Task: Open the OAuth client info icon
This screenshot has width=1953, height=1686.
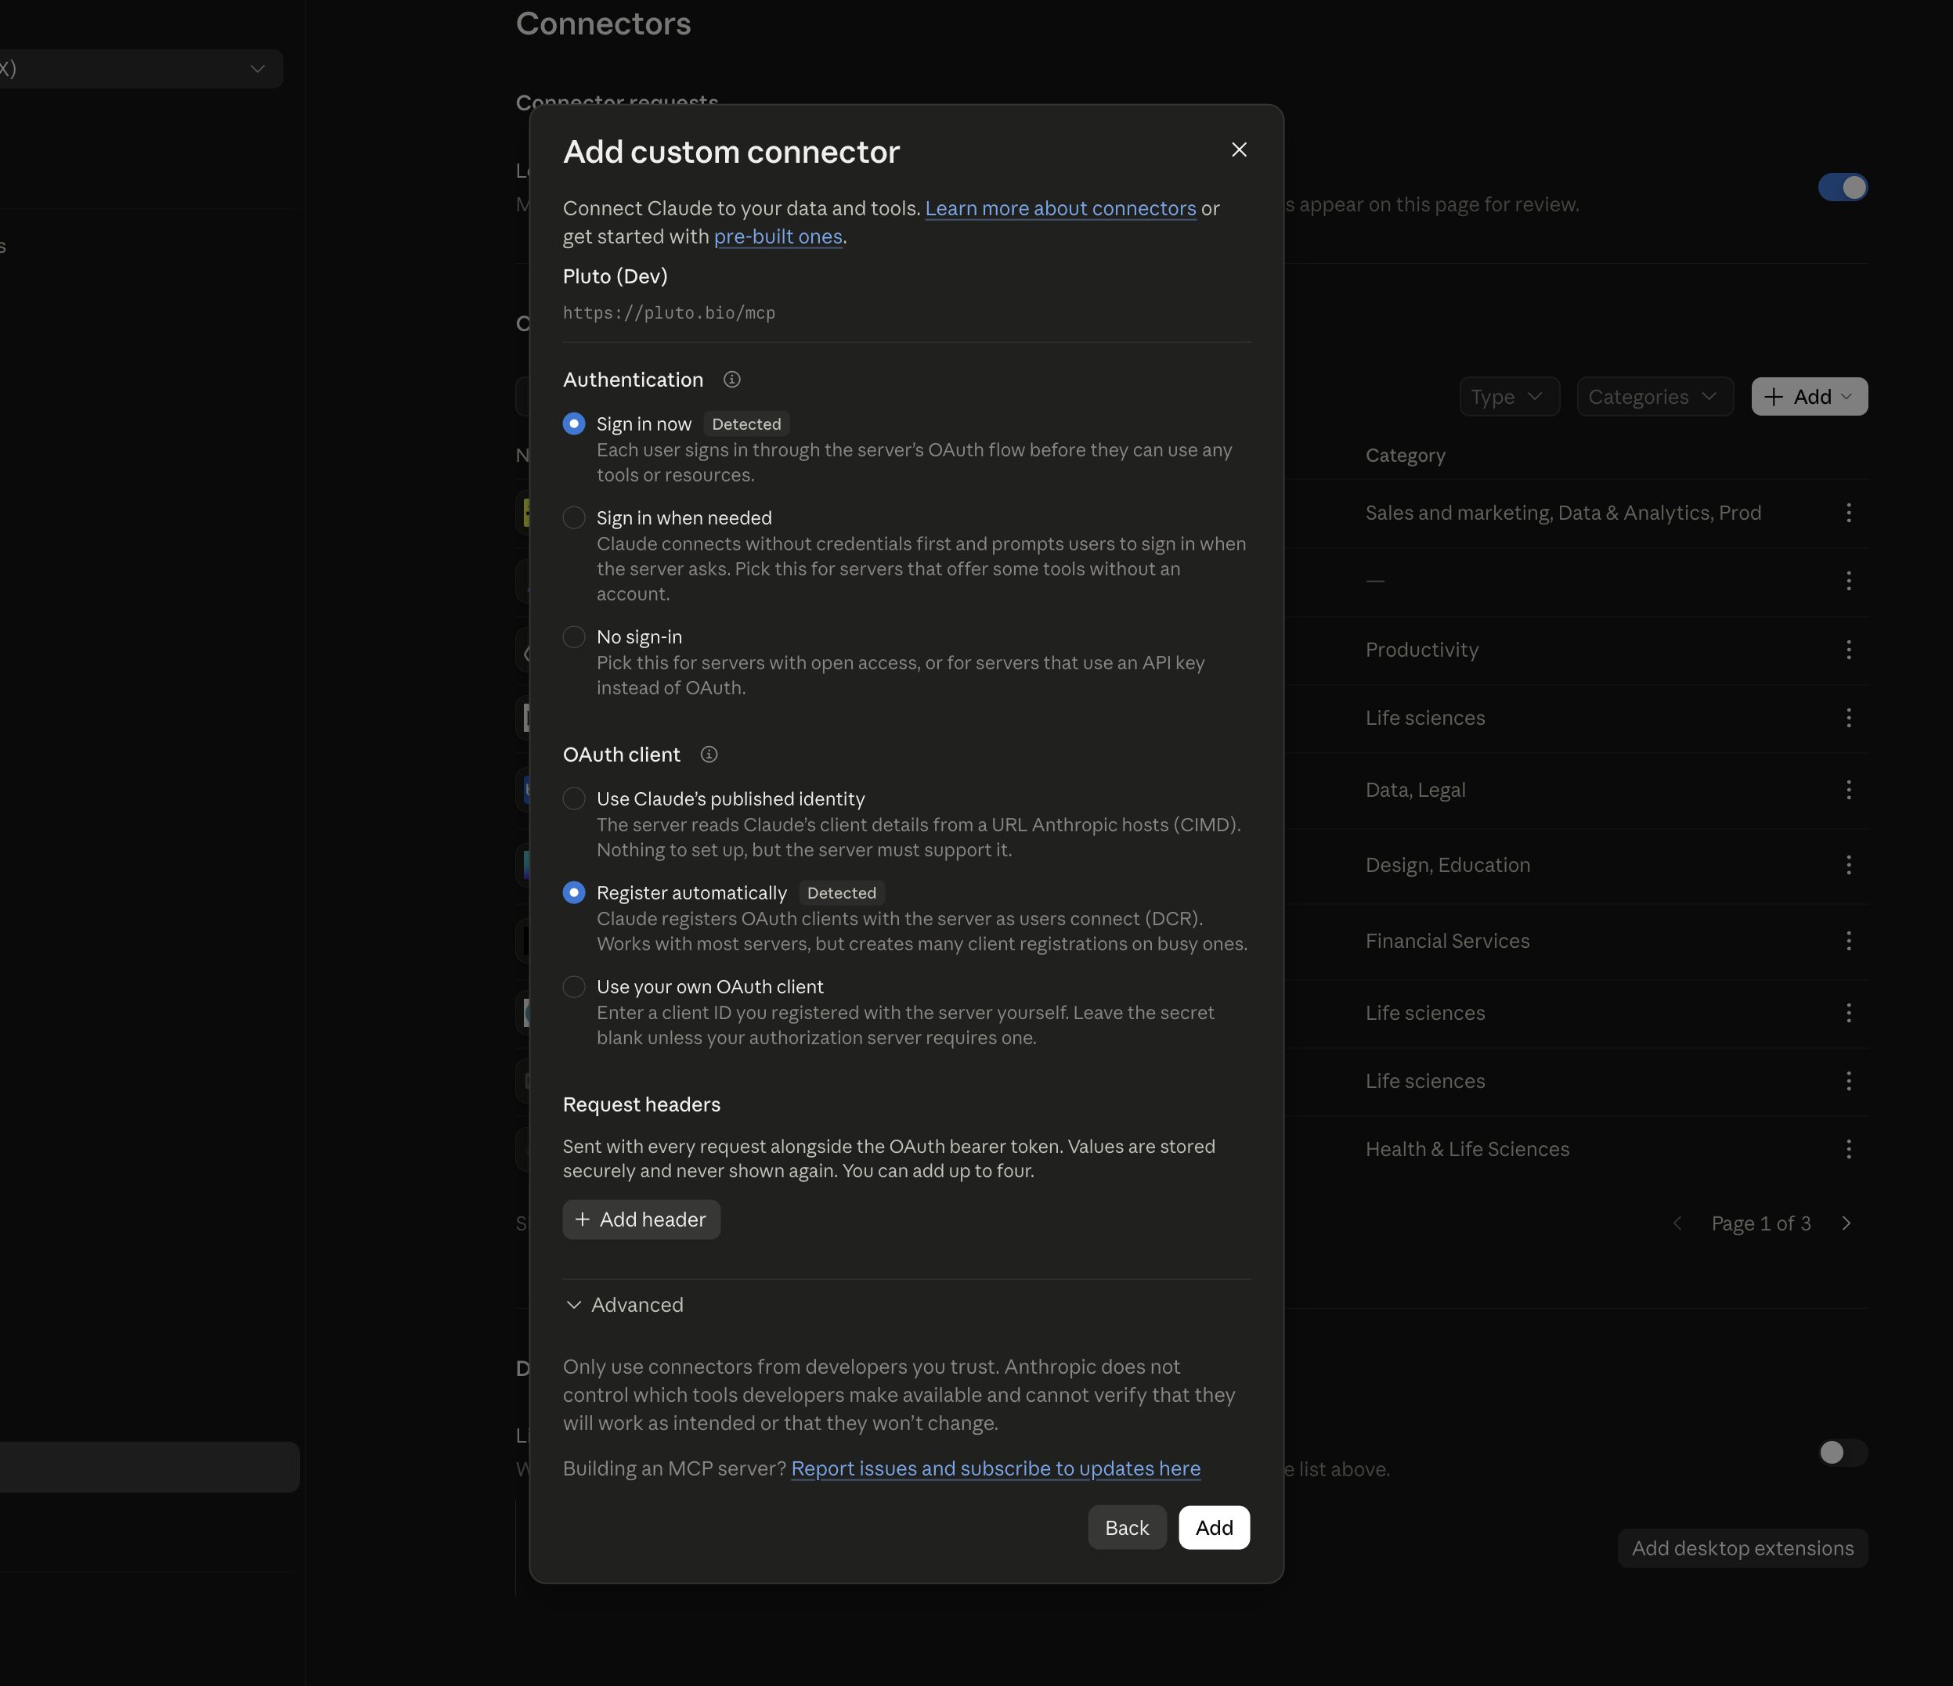Action: point(709,755)
